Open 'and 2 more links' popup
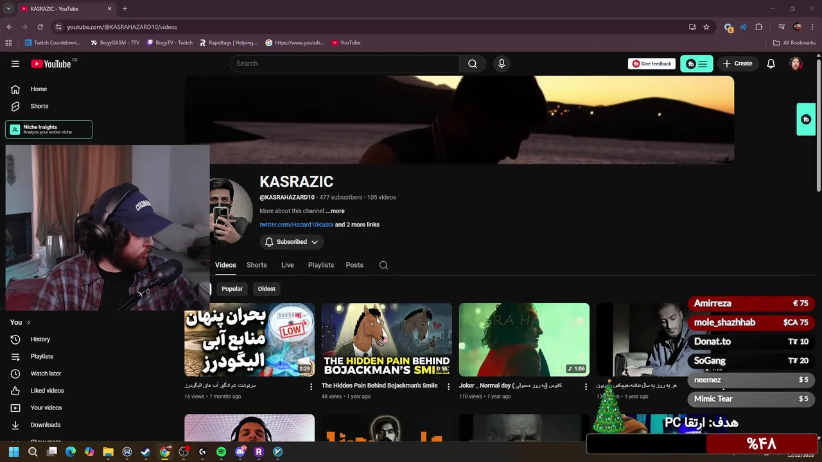 coord(357,225)
